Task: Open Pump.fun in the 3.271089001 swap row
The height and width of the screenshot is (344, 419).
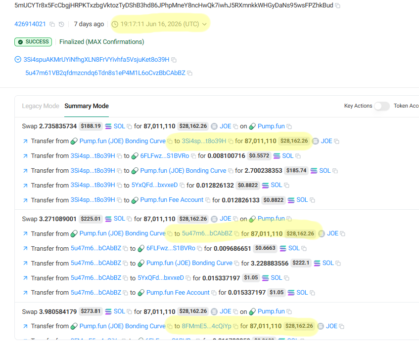Action: point(271,219)
